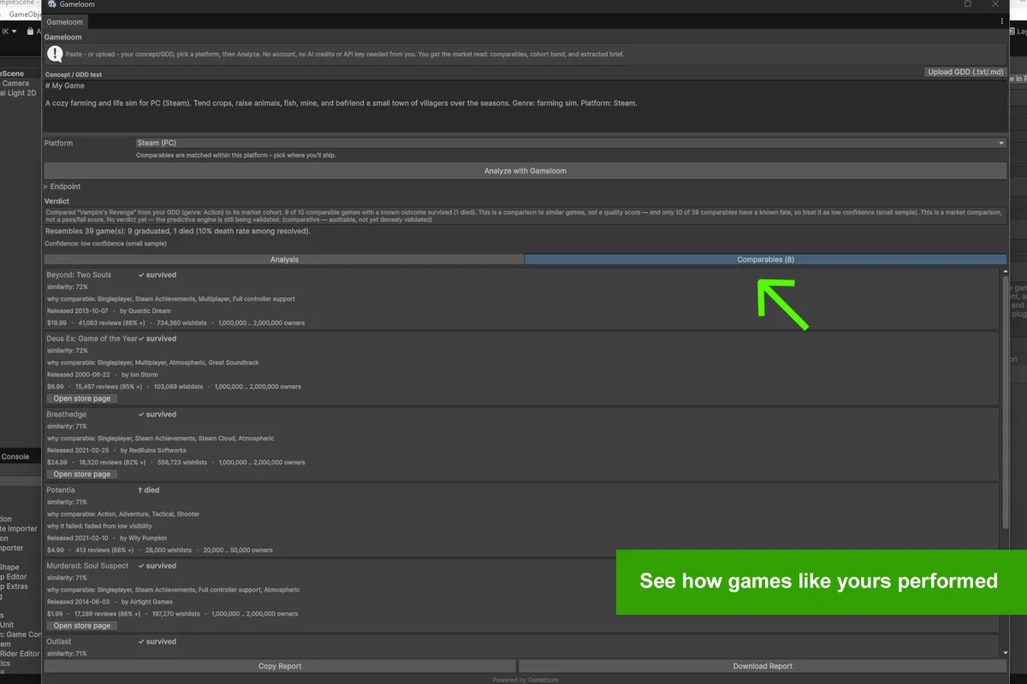Click the Download Report button
This screenshot has height=684, width=1027.
tap(763, 666)
